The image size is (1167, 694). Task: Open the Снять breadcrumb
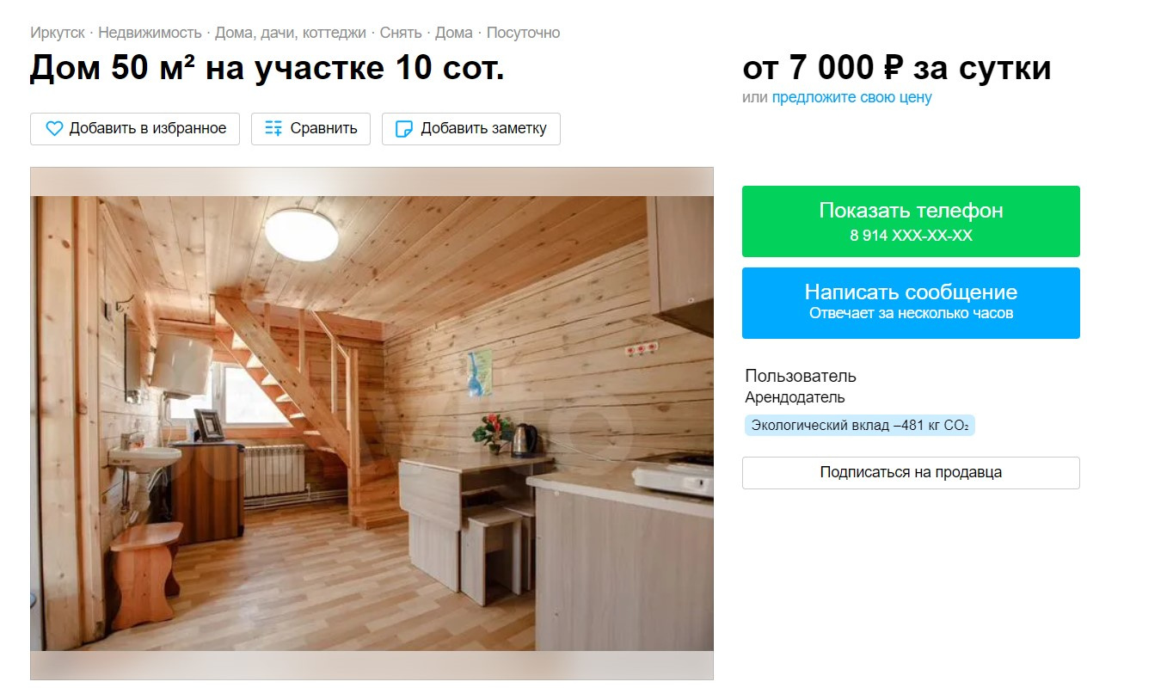(x=400, y=33)
